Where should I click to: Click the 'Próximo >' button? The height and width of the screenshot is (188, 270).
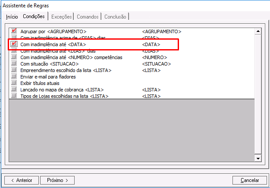pos(57,180)
